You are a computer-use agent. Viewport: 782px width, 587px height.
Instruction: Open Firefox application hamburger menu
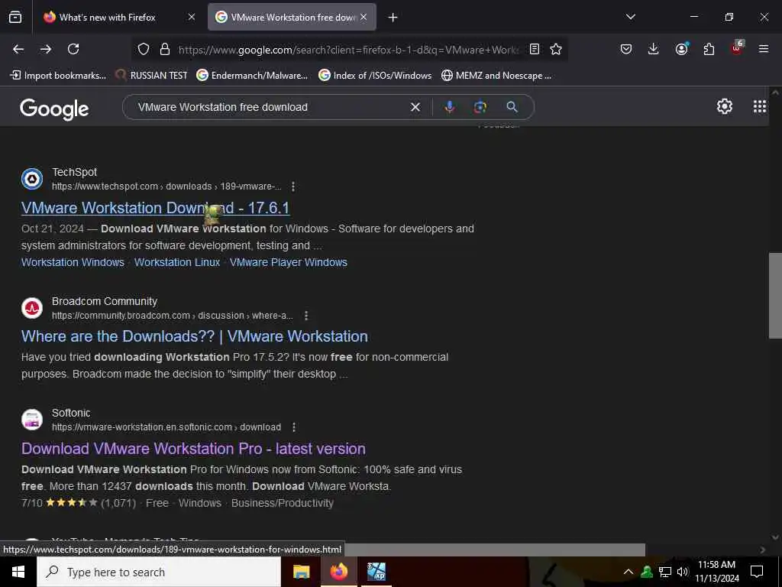pyautogui.click(x=764, y=49)
